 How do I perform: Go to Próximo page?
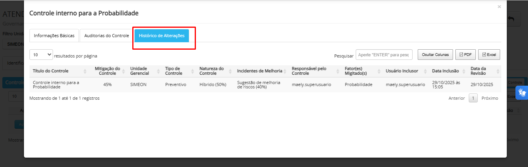coord(490,98)
